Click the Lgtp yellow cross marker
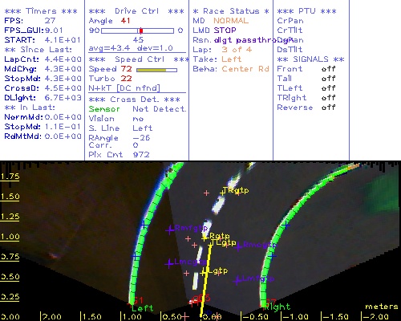401x321 pixels. (204, 273)
